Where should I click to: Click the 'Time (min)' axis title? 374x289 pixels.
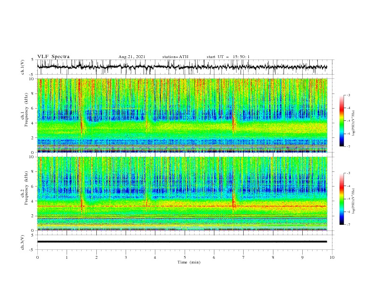coord(189,262)
